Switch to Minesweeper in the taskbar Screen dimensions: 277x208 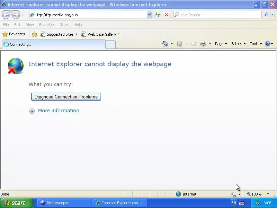pyautogui.click(x=64, y=203)
